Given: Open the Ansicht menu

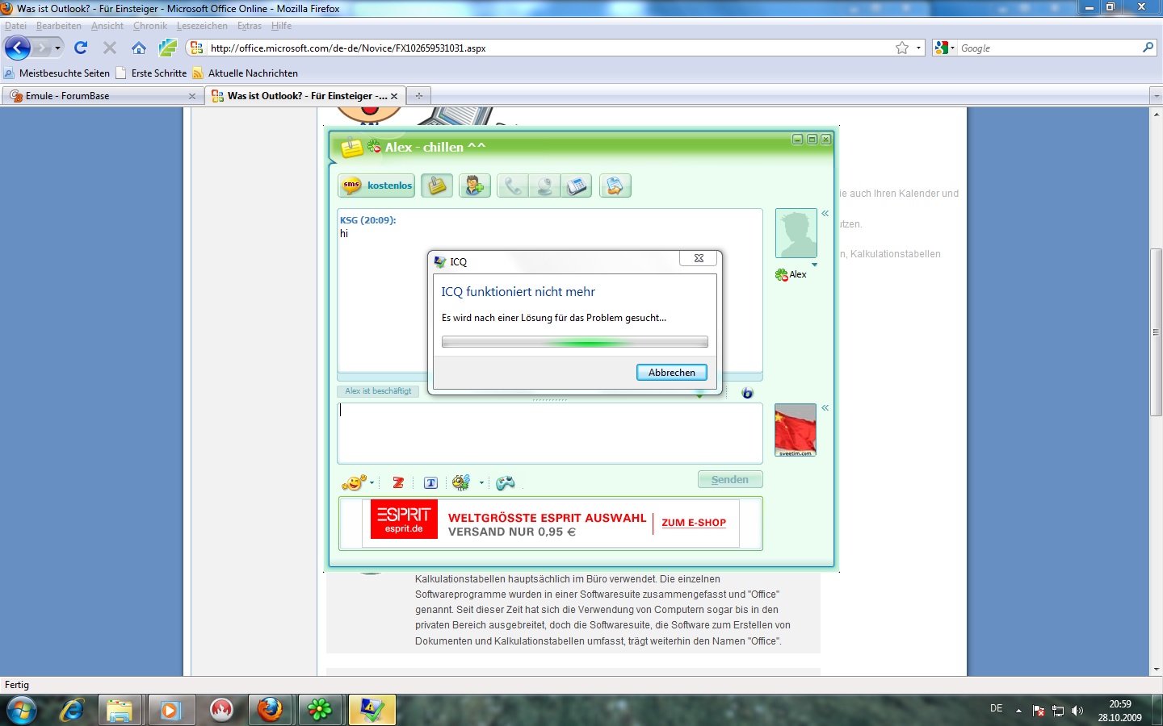Looking at the screenshot, I should coord(107,26).
